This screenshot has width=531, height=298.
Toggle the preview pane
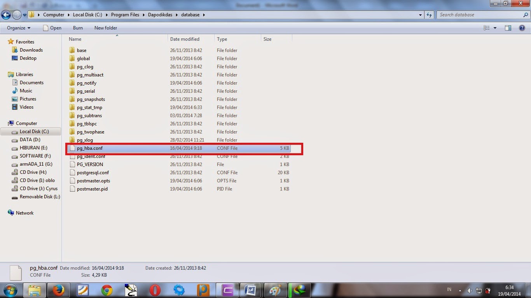coord(508,28)
